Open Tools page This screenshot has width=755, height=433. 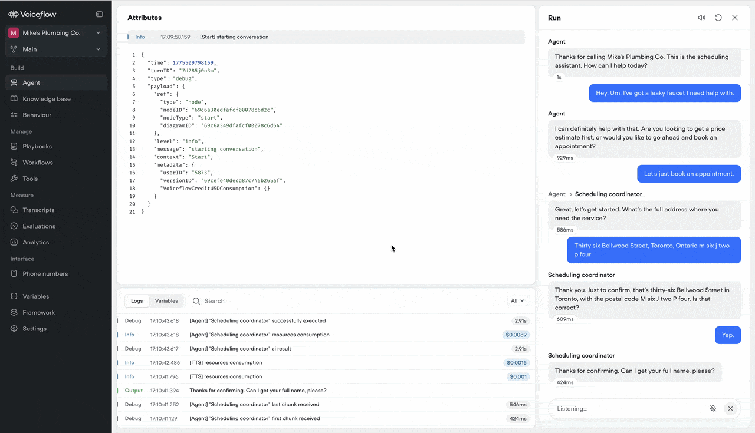(56, 179)
